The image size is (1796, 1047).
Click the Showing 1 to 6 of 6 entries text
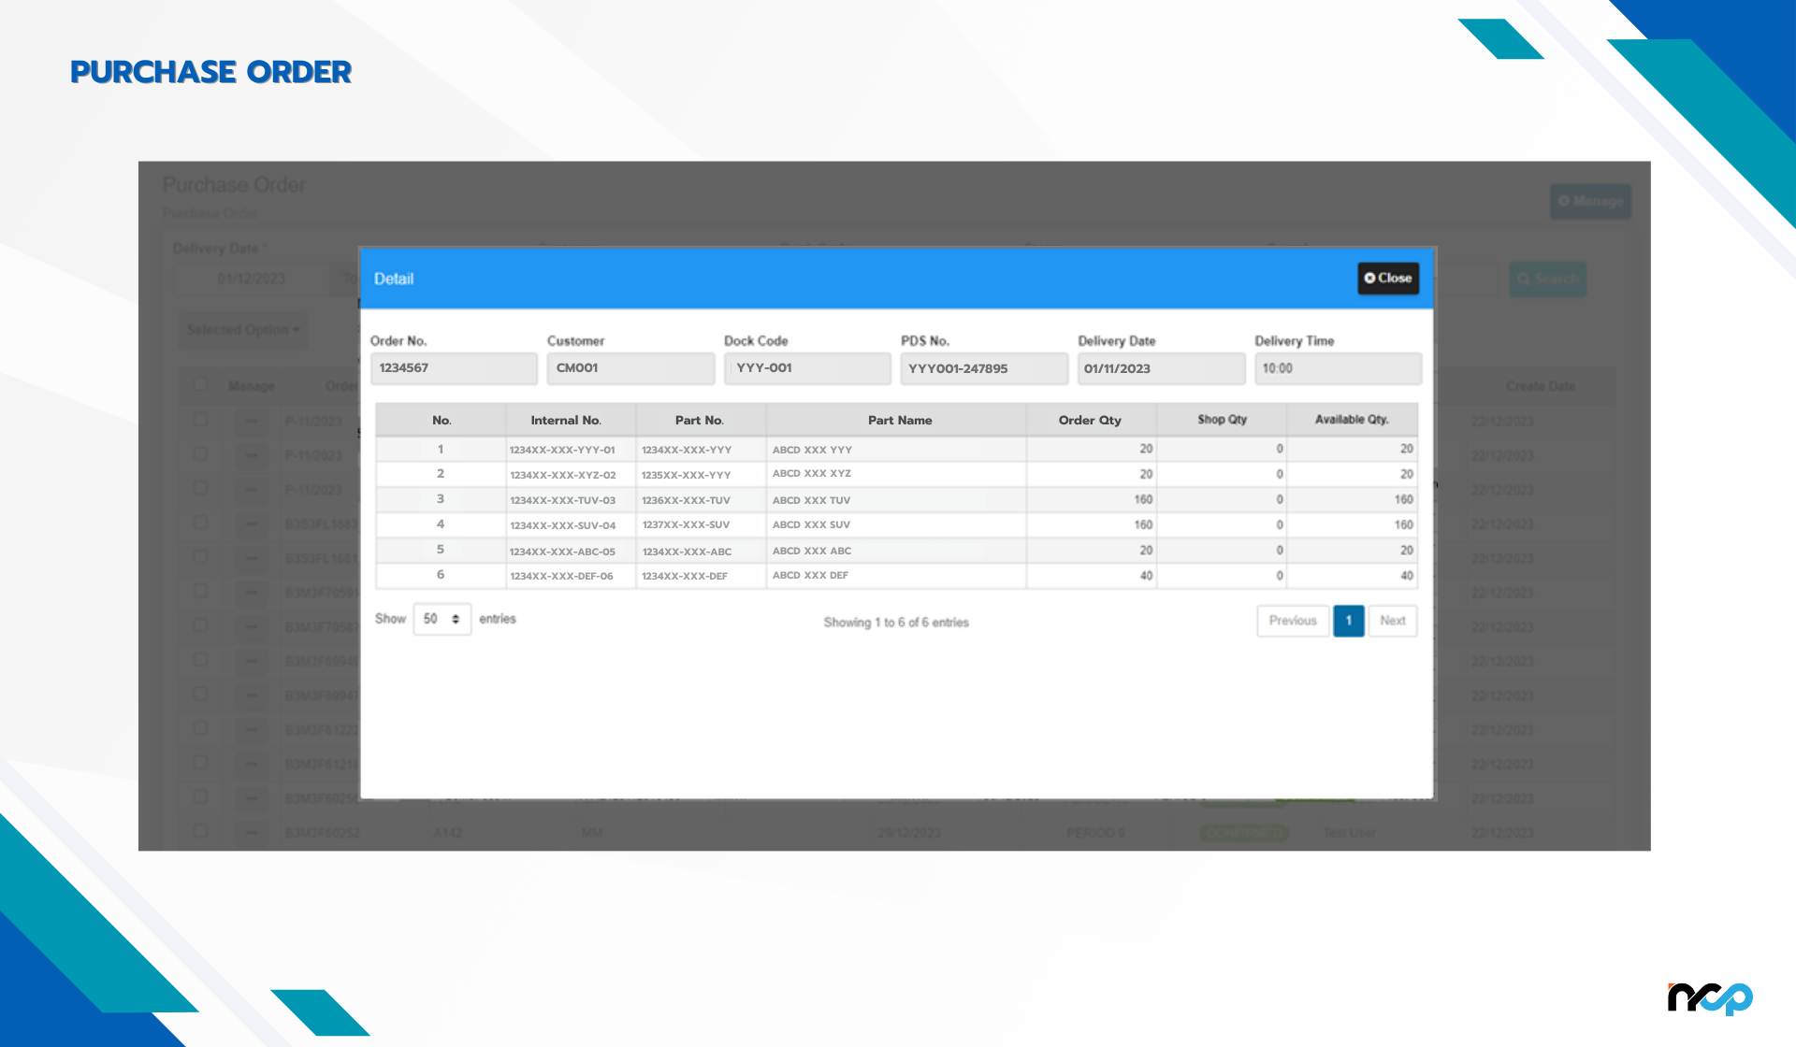[x=896, y=623]
